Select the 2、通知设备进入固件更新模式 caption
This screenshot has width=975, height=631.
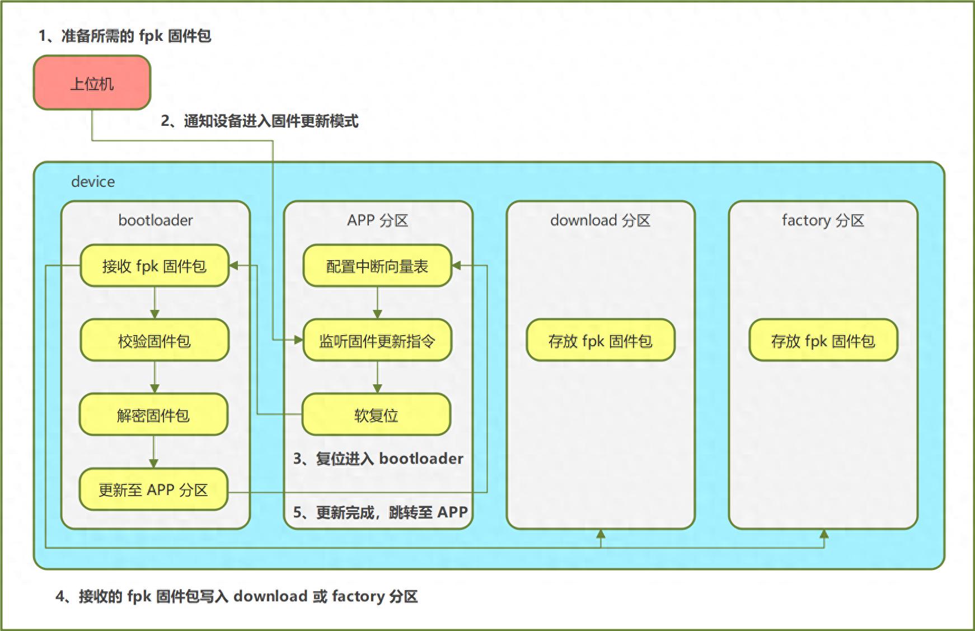[260, 121]
